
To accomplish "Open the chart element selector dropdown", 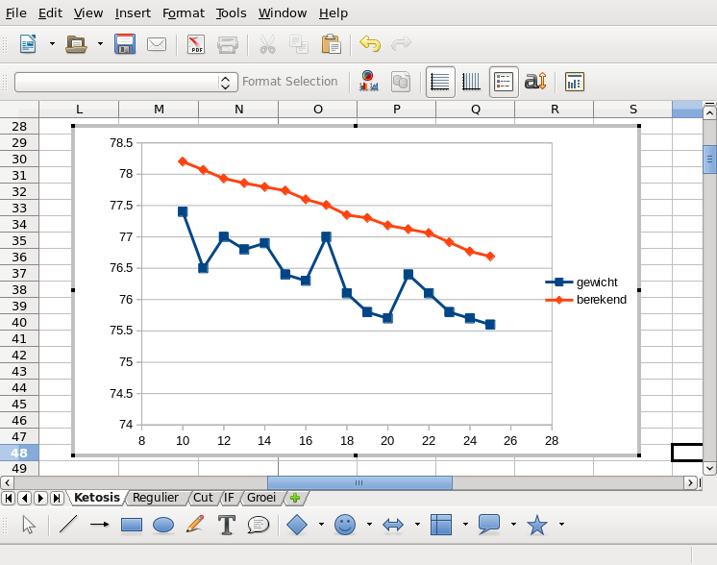I will click(x=227, y=83).
